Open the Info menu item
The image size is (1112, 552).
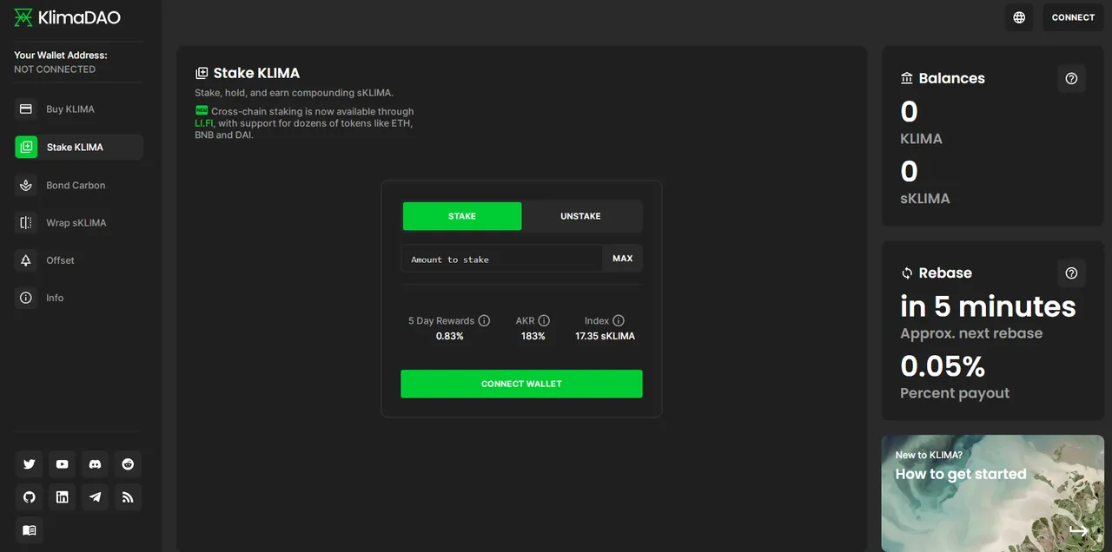tap(79, 298)
